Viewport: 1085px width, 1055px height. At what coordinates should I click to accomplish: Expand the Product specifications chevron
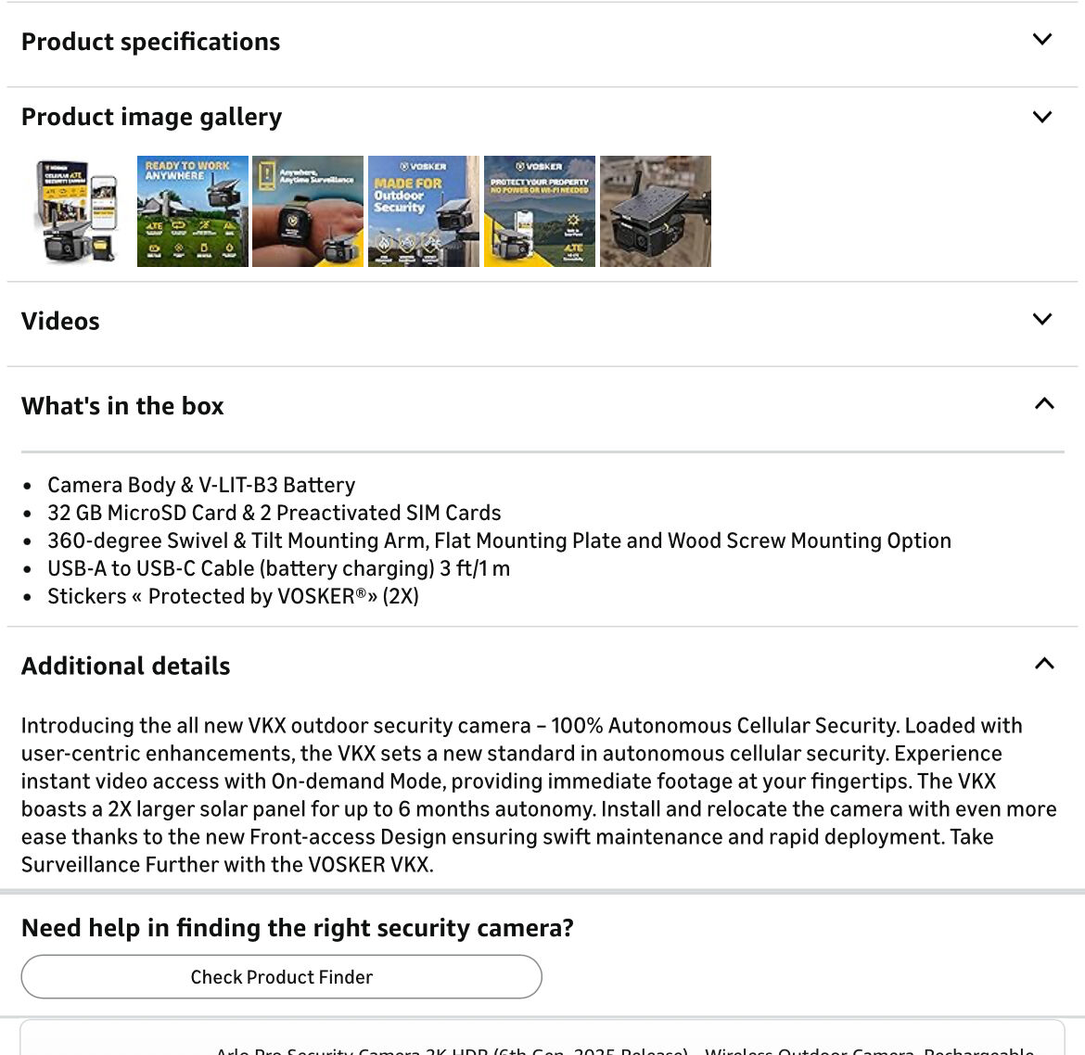point(1042,39)
